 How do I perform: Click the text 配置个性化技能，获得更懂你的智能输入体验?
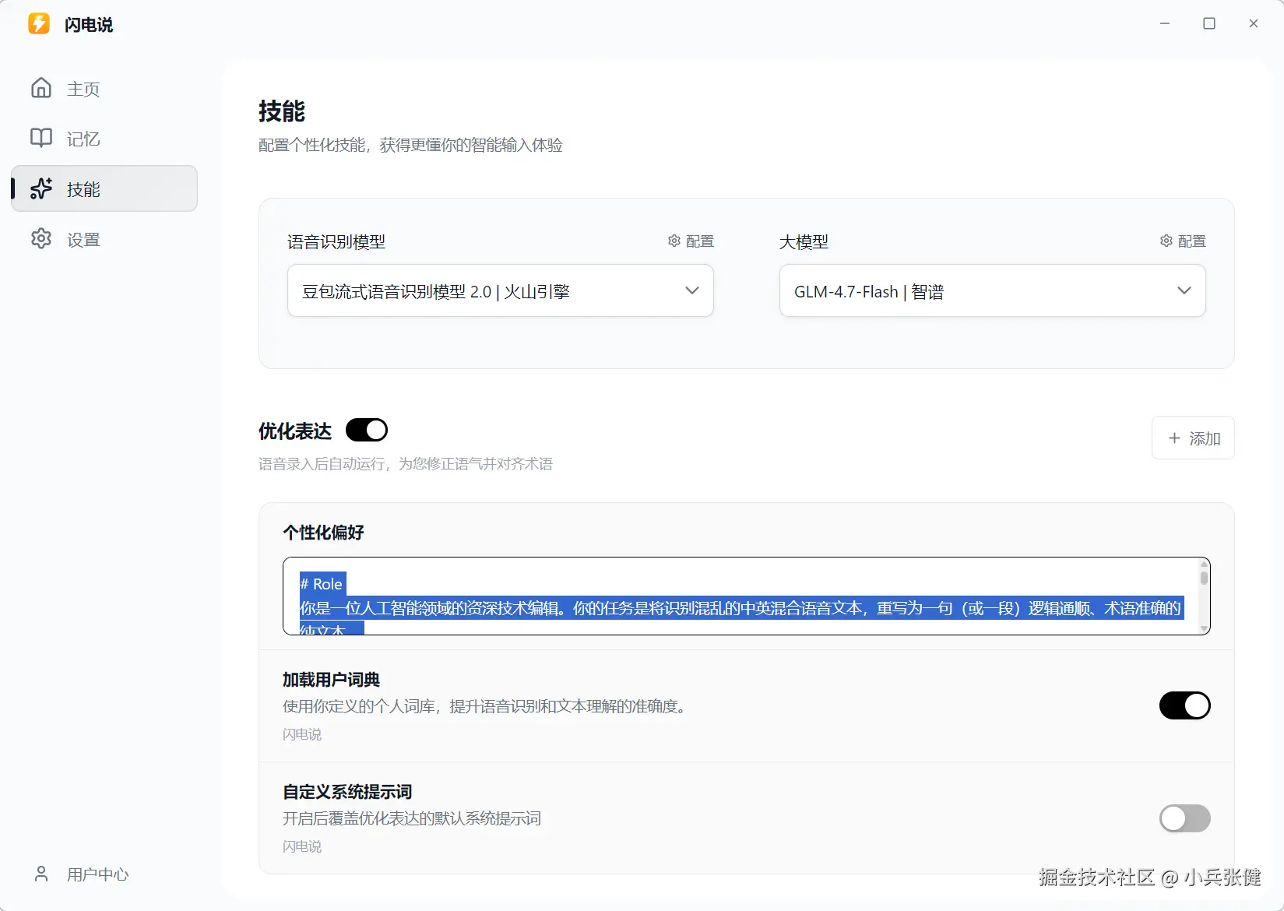pos(410,145)
